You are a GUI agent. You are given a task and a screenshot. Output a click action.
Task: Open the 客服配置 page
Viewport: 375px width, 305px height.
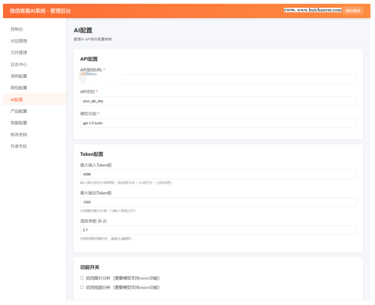[19, 123]
